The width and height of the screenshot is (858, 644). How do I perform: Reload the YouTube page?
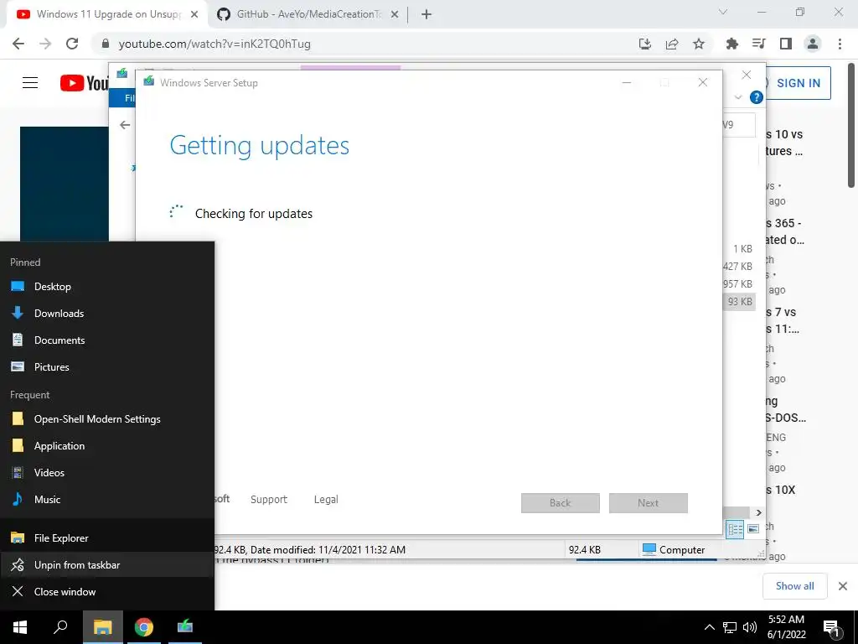coord(72,44)
